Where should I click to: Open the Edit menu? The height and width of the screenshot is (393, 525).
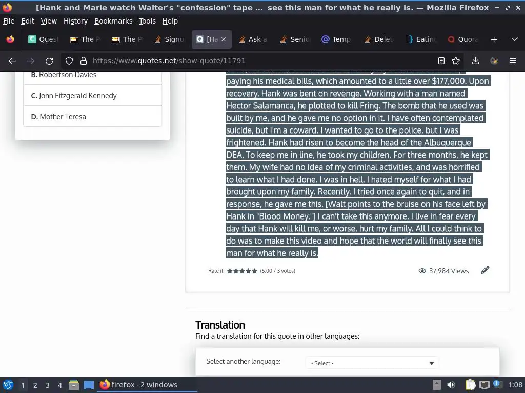tap(28, 21)
